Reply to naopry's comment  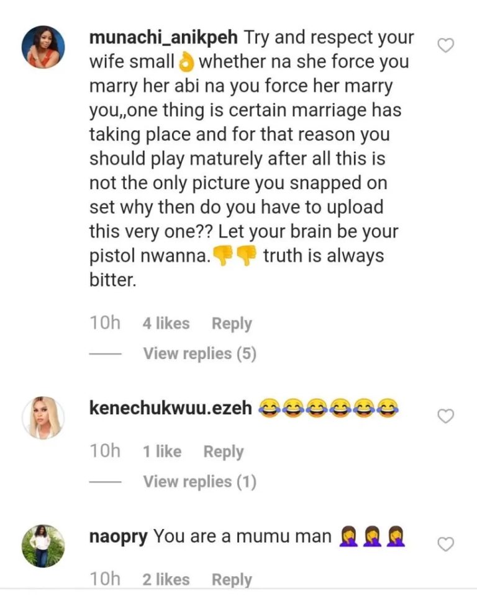[x=232, y=580]
